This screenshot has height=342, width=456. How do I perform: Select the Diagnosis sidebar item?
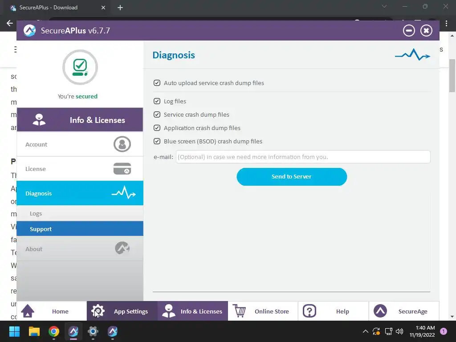(x=80, y=193)
